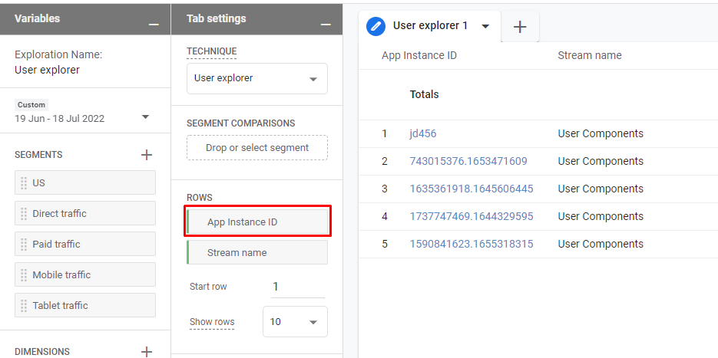Add a new segment with plus icon

point(147,155)
